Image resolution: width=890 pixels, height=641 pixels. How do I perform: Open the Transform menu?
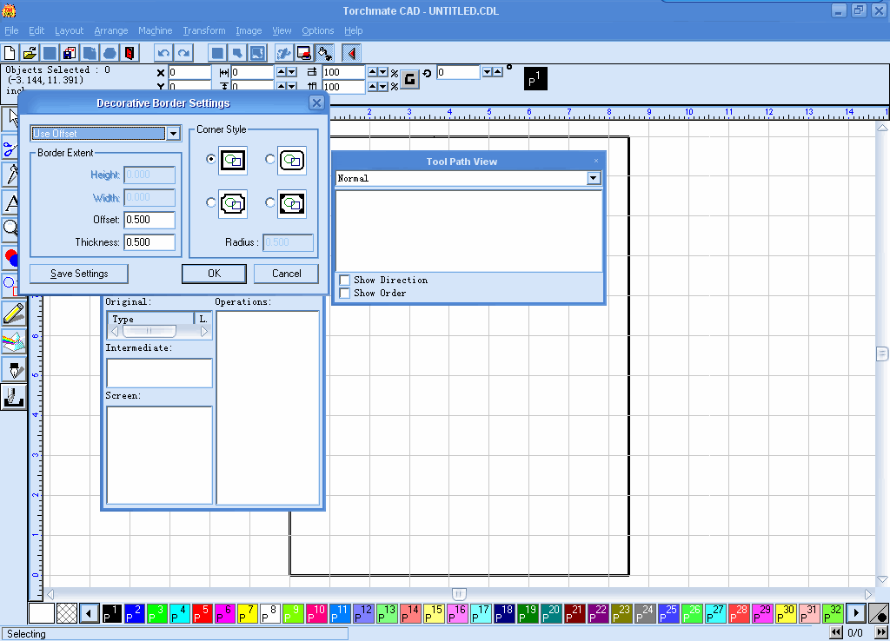[203, 30]
